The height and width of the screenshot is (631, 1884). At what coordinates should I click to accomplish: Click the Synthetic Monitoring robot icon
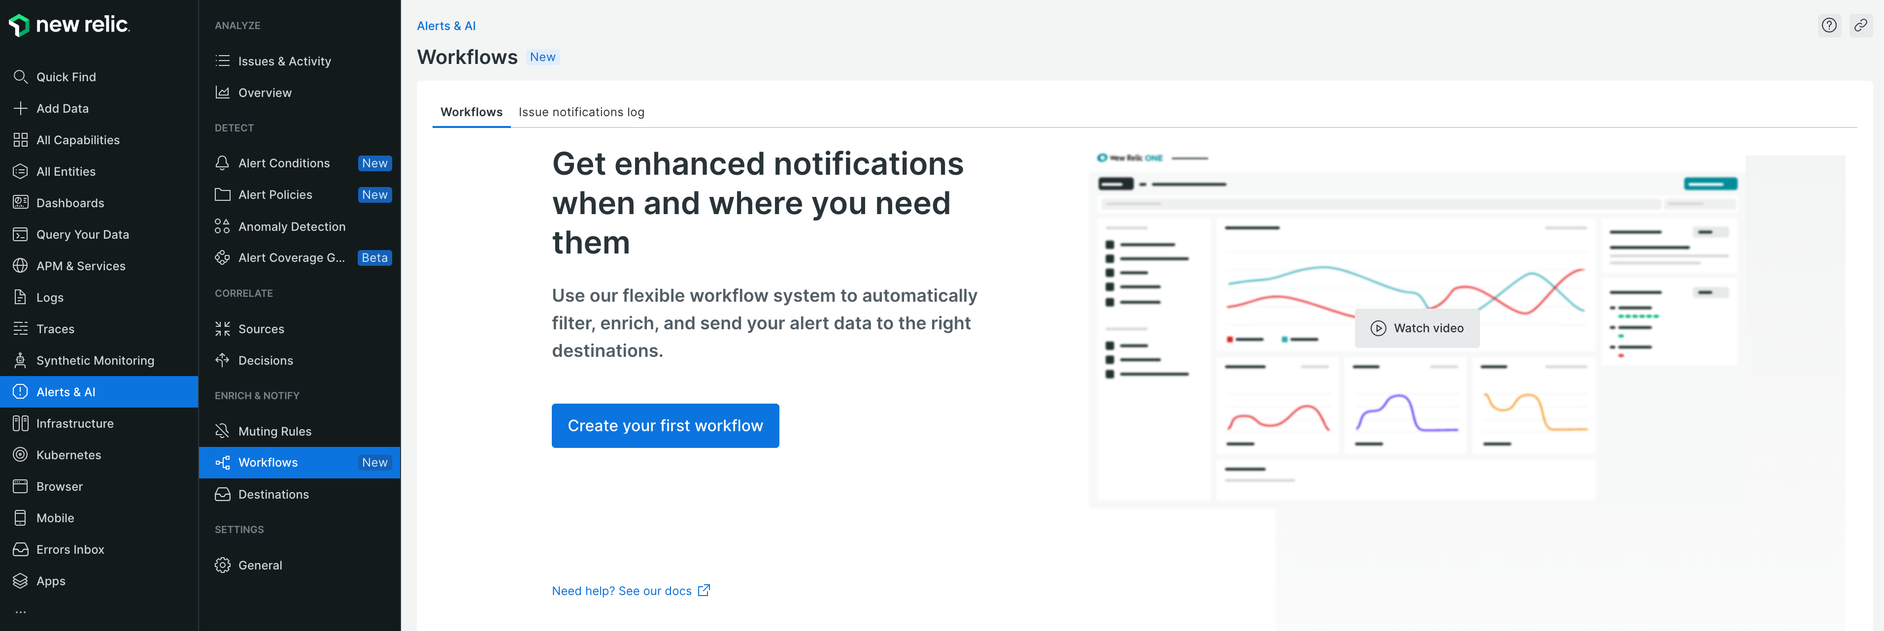[x=21, y=360]
